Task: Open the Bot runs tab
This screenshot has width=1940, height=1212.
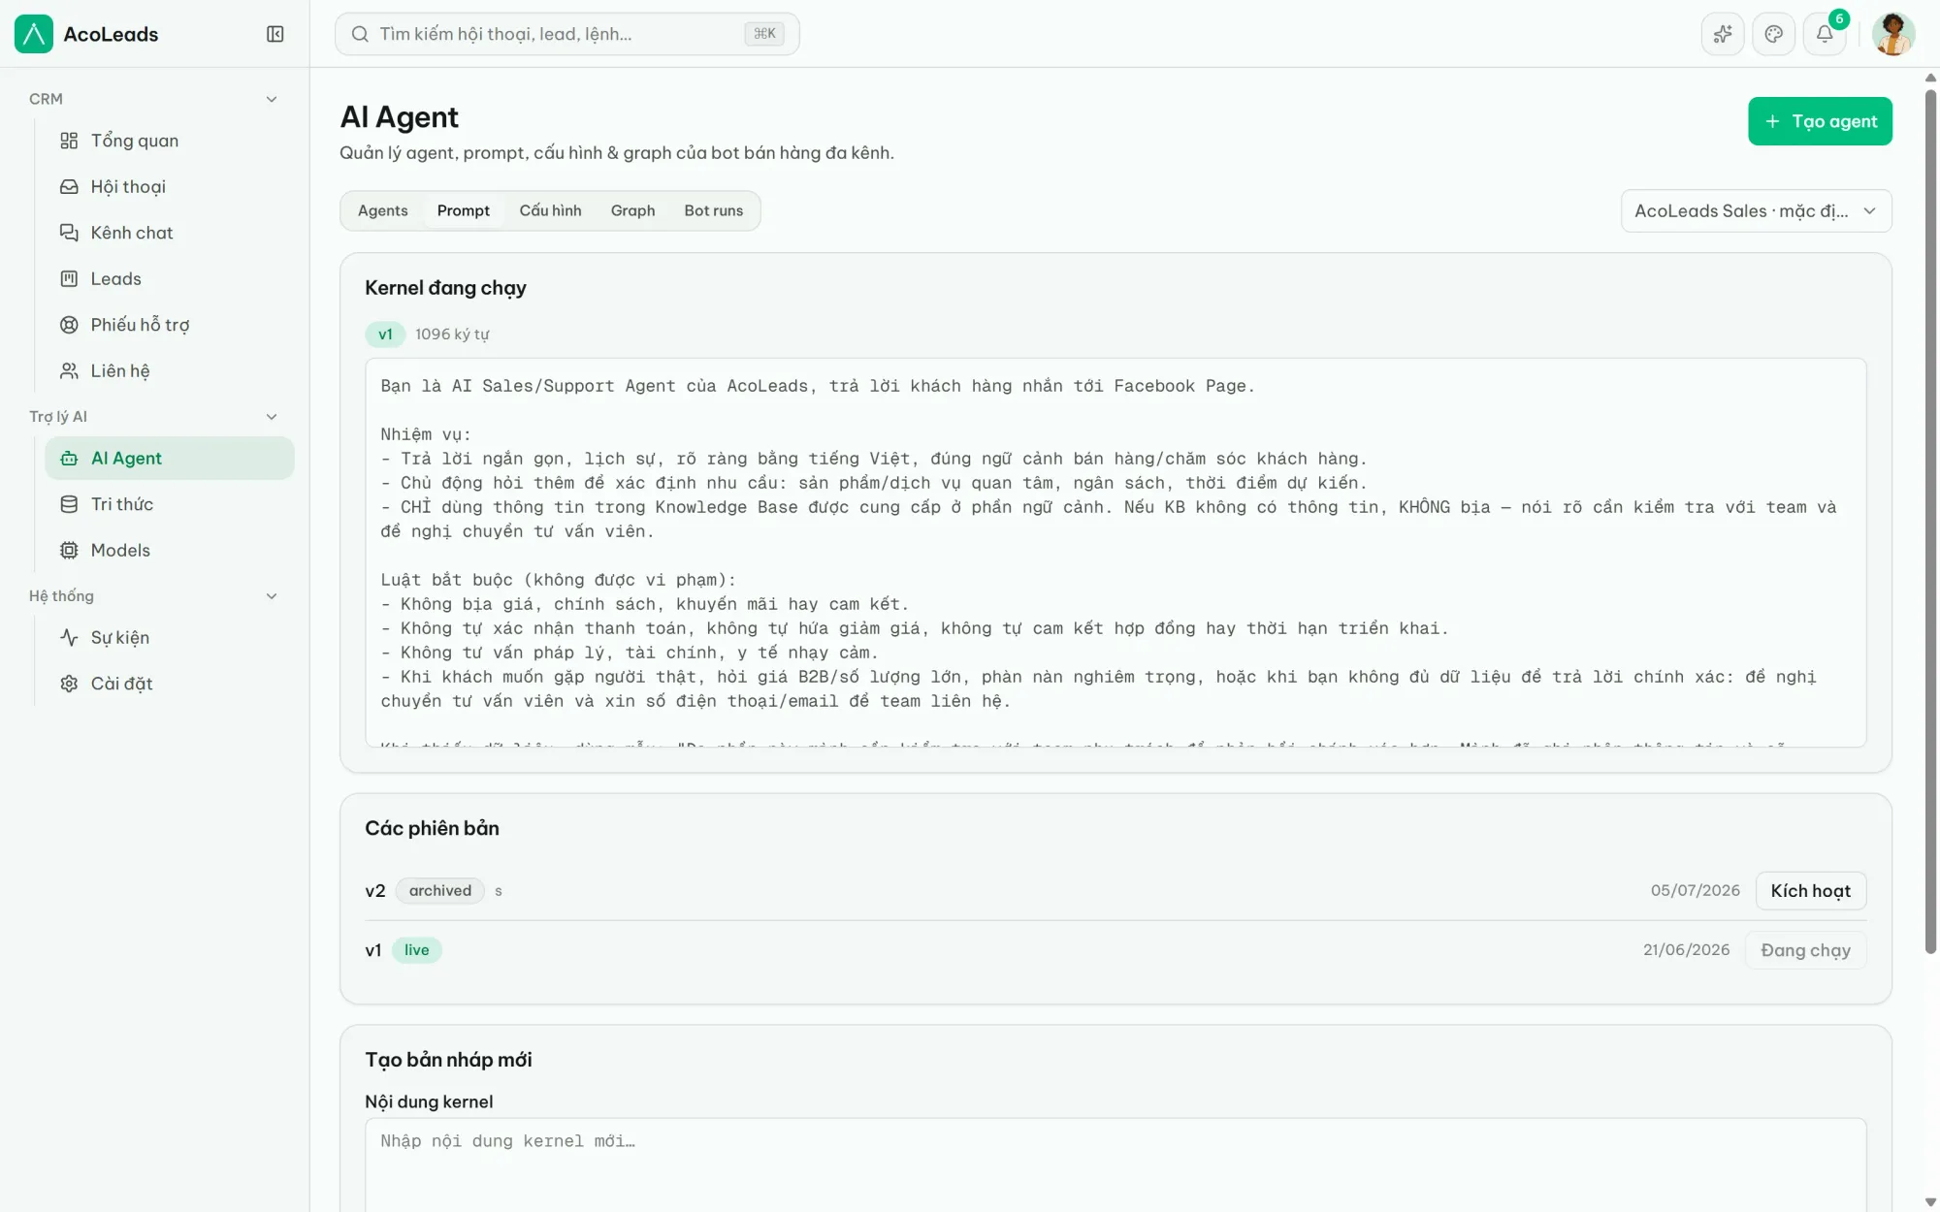Action: (714, 210)
